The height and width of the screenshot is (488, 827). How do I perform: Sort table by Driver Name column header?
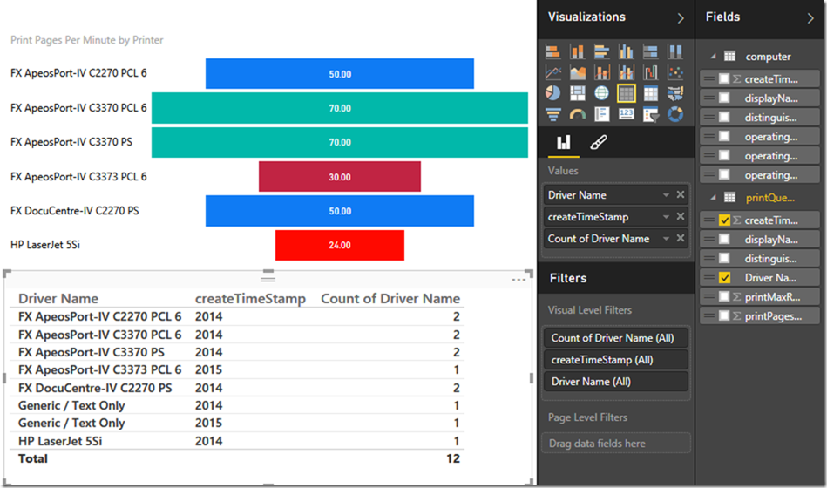click(58, 299)
